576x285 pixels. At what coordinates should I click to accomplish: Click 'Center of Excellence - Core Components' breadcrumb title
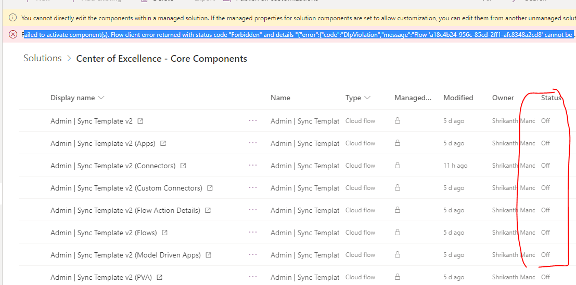pyautogui.click(x=162, y=58)
